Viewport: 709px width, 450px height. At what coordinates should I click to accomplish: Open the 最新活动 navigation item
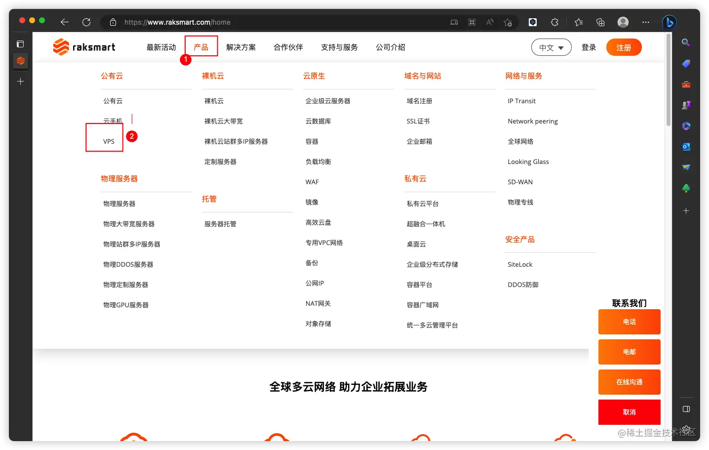(161, 47)
